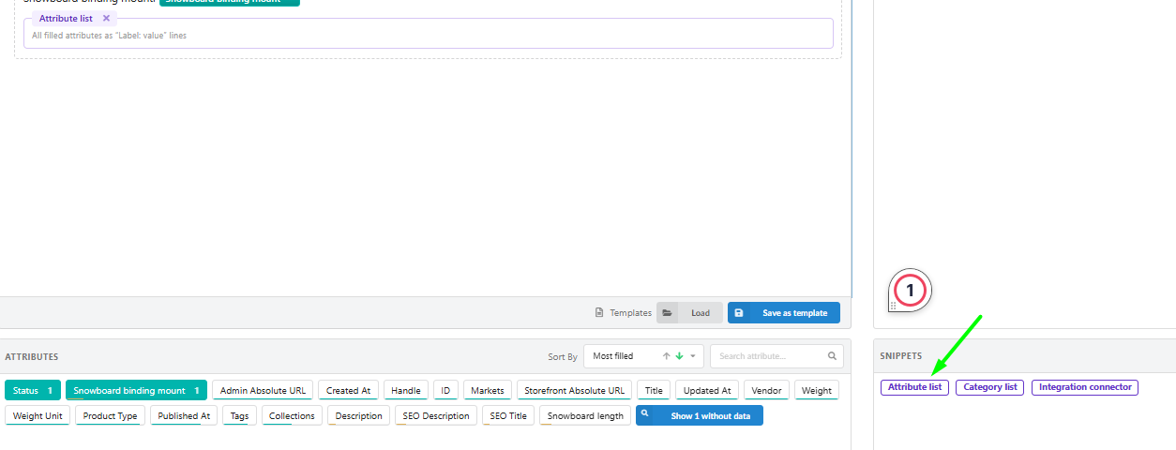Screen dimensions: 1176x450
Task: Click the ATTRIBUTES panel heading
Action: pos(32,357)
